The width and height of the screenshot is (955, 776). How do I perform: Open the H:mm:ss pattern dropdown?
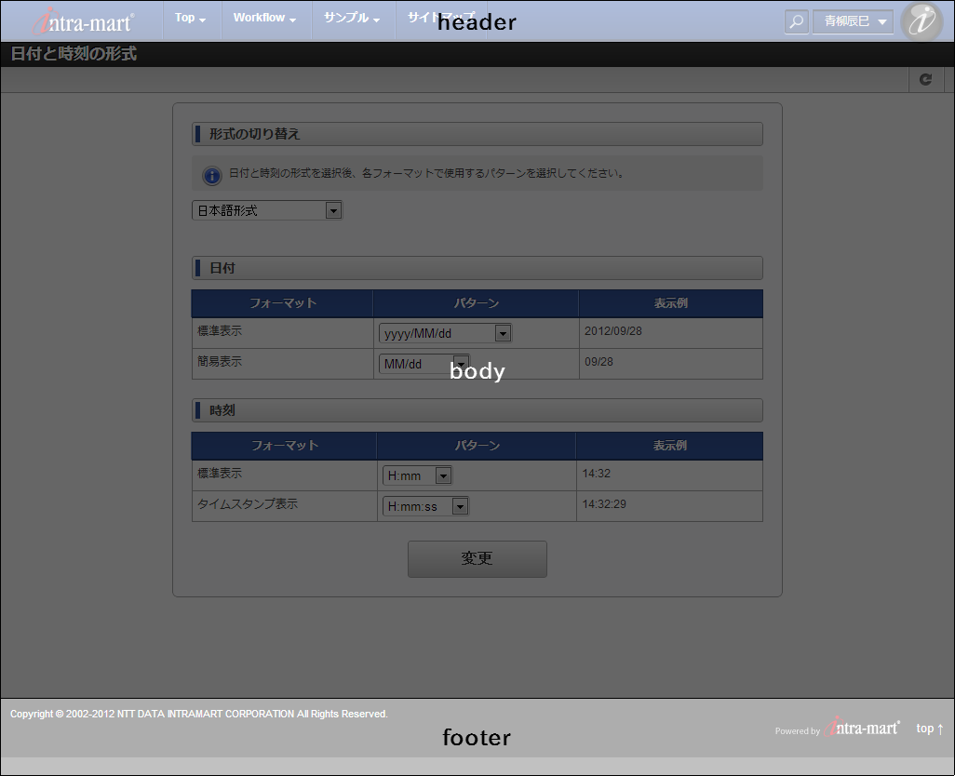pos(425,506)
